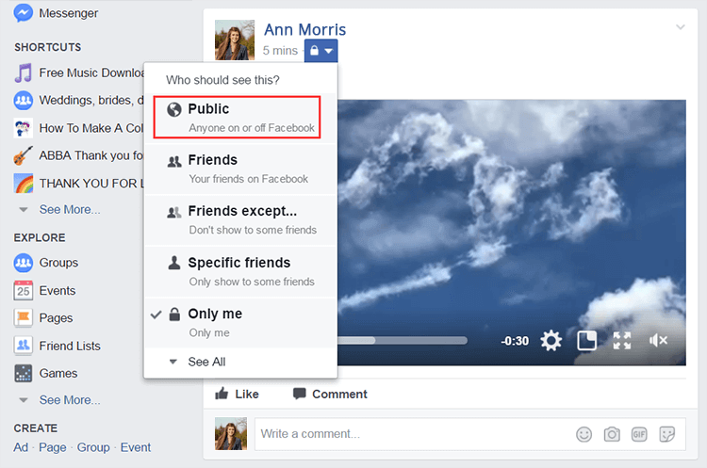
Task: Click the Pages text entry
Action: point(56,318)
